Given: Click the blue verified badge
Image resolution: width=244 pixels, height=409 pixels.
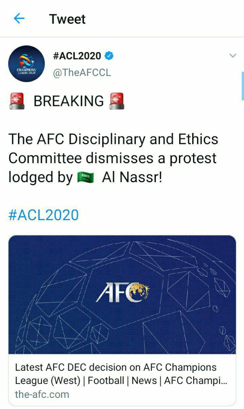Looking at the screenshot, I should tap(109, 56).
